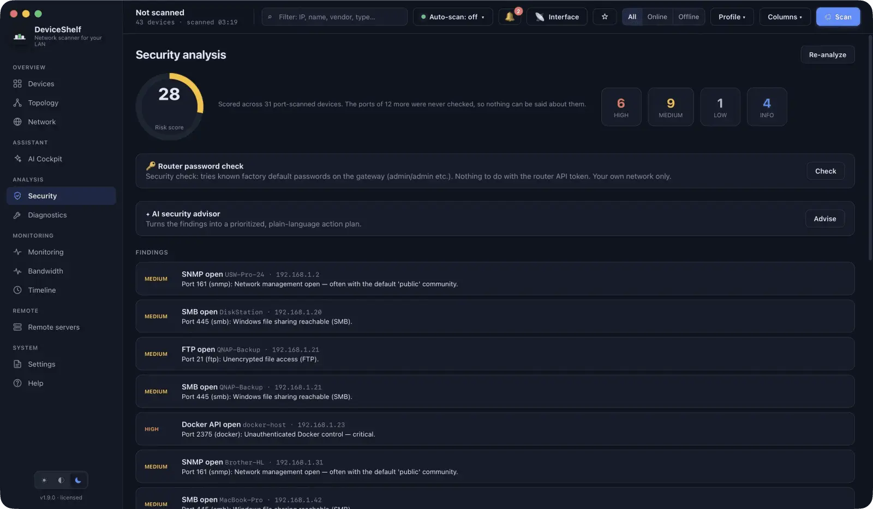
Task: Click the HIGH count card showing 6
Action: click(621, 107)
